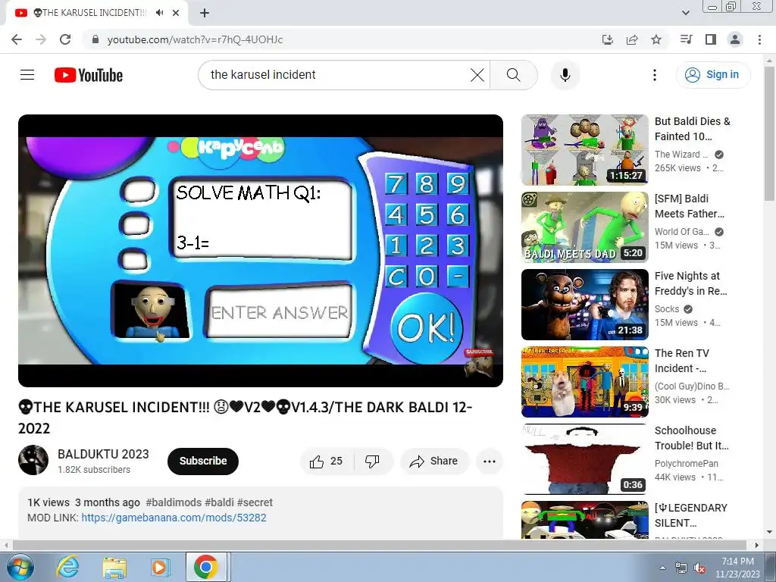
Task: Click the taskbar clock showing 7:14 PM
Action: pyautogui.click(x=737, y=568)
